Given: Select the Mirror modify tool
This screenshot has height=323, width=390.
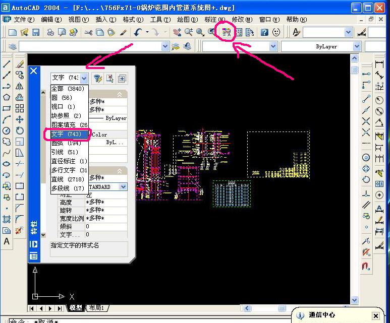Looking at the screenshot, I should pyautogui.click(x=20, y=86).
